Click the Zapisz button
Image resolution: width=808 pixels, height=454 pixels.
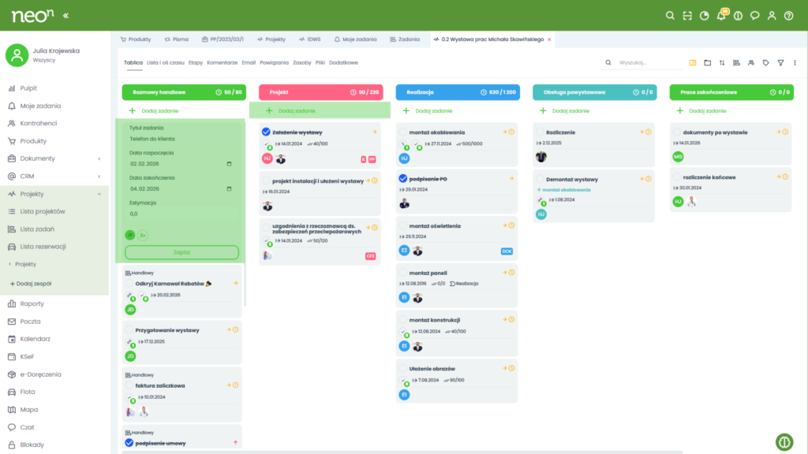181,252
